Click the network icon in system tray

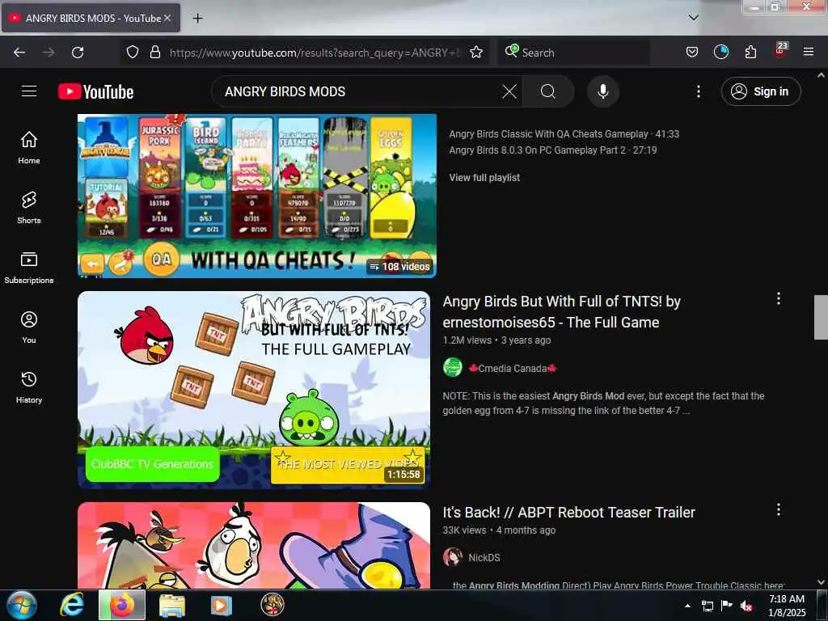tap(707, 606)
